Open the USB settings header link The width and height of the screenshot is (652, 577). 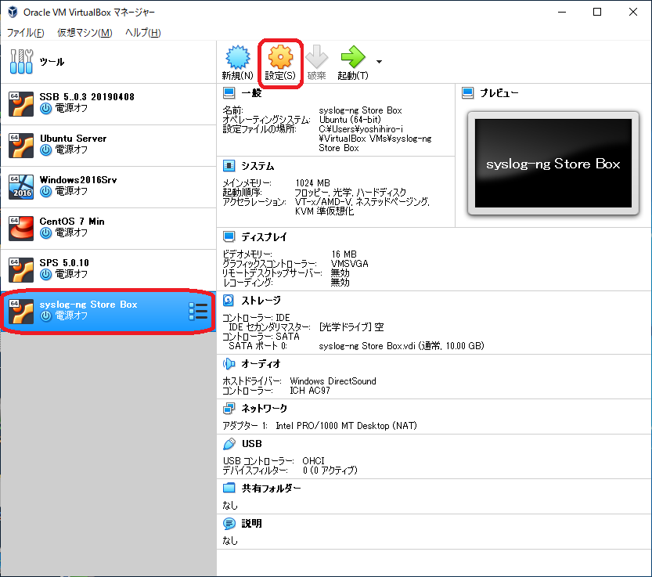tap(252, 444)
